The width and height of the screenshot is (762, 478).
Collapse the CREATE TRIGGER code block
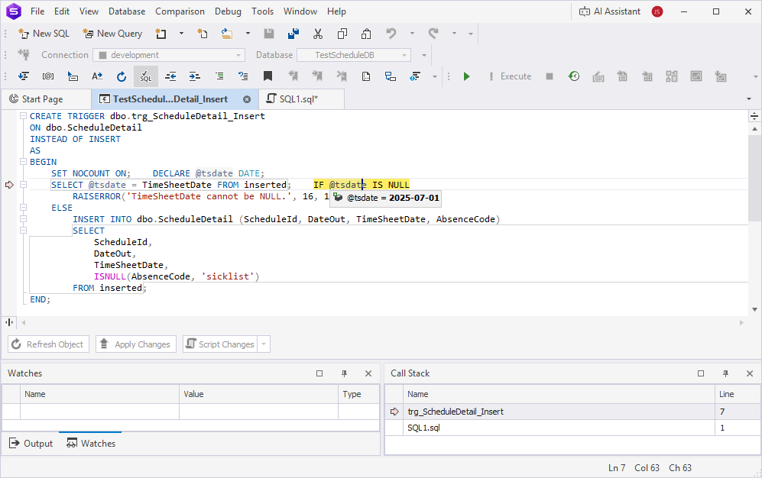[23, 116]
